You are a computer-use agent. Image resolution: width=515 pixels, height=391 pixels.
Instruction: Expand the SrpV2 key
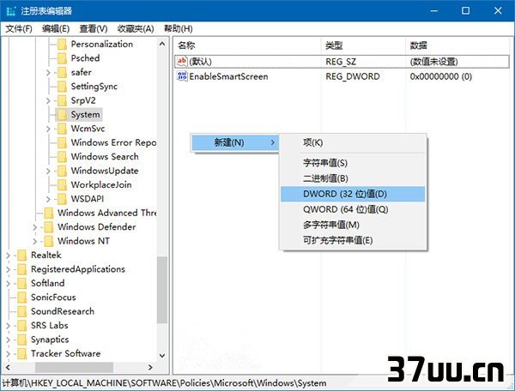tap(48, 100)
